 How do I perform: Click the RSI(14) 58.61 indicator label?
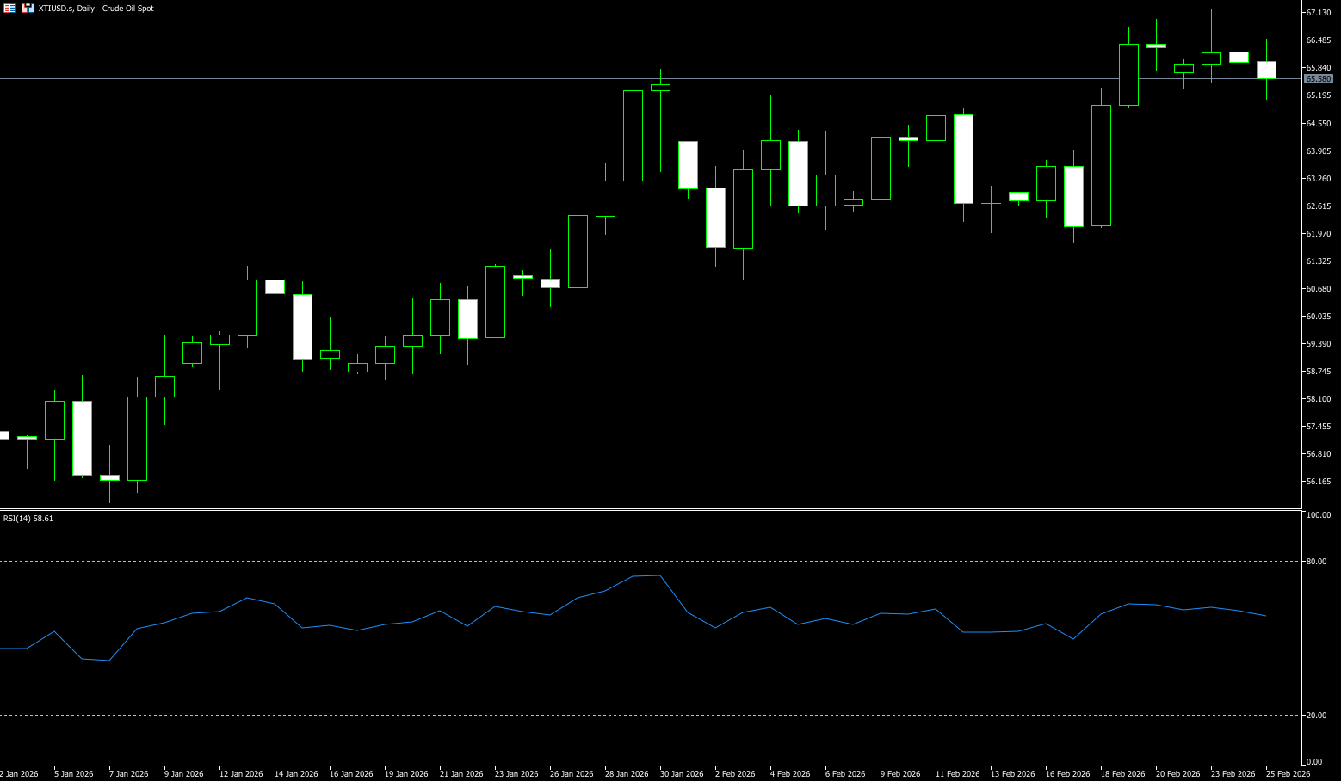[x=28, y=519]
